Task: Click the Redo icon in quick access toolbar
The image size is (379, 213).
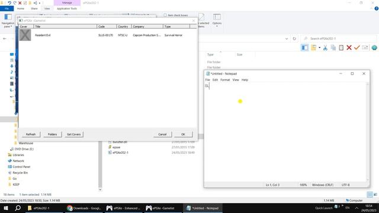Action: [15, 3]
